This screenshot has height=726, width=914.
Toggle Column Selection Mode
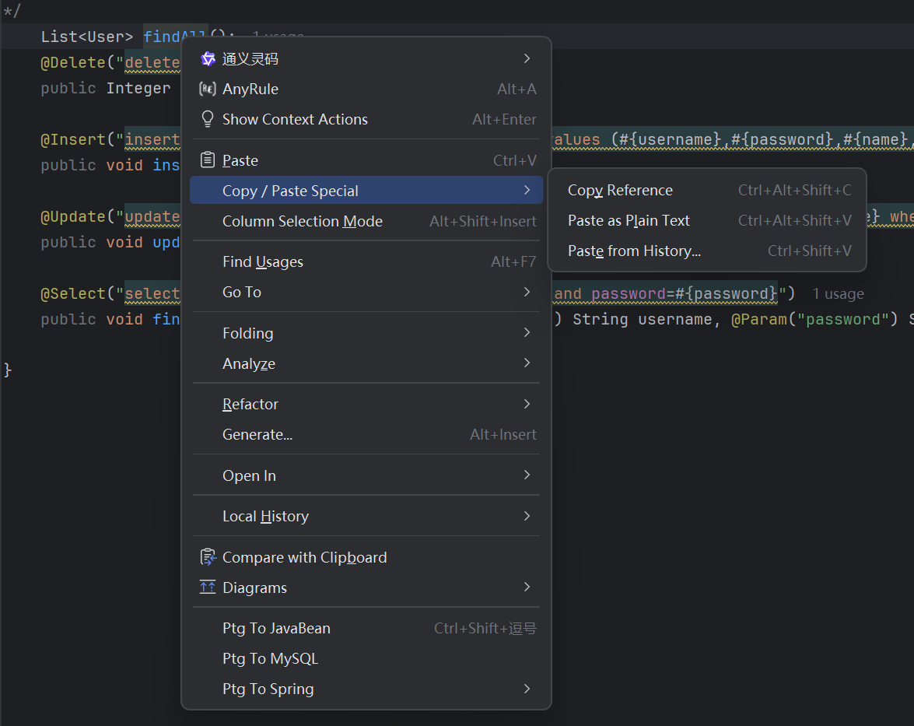click(x=302, y=222)
